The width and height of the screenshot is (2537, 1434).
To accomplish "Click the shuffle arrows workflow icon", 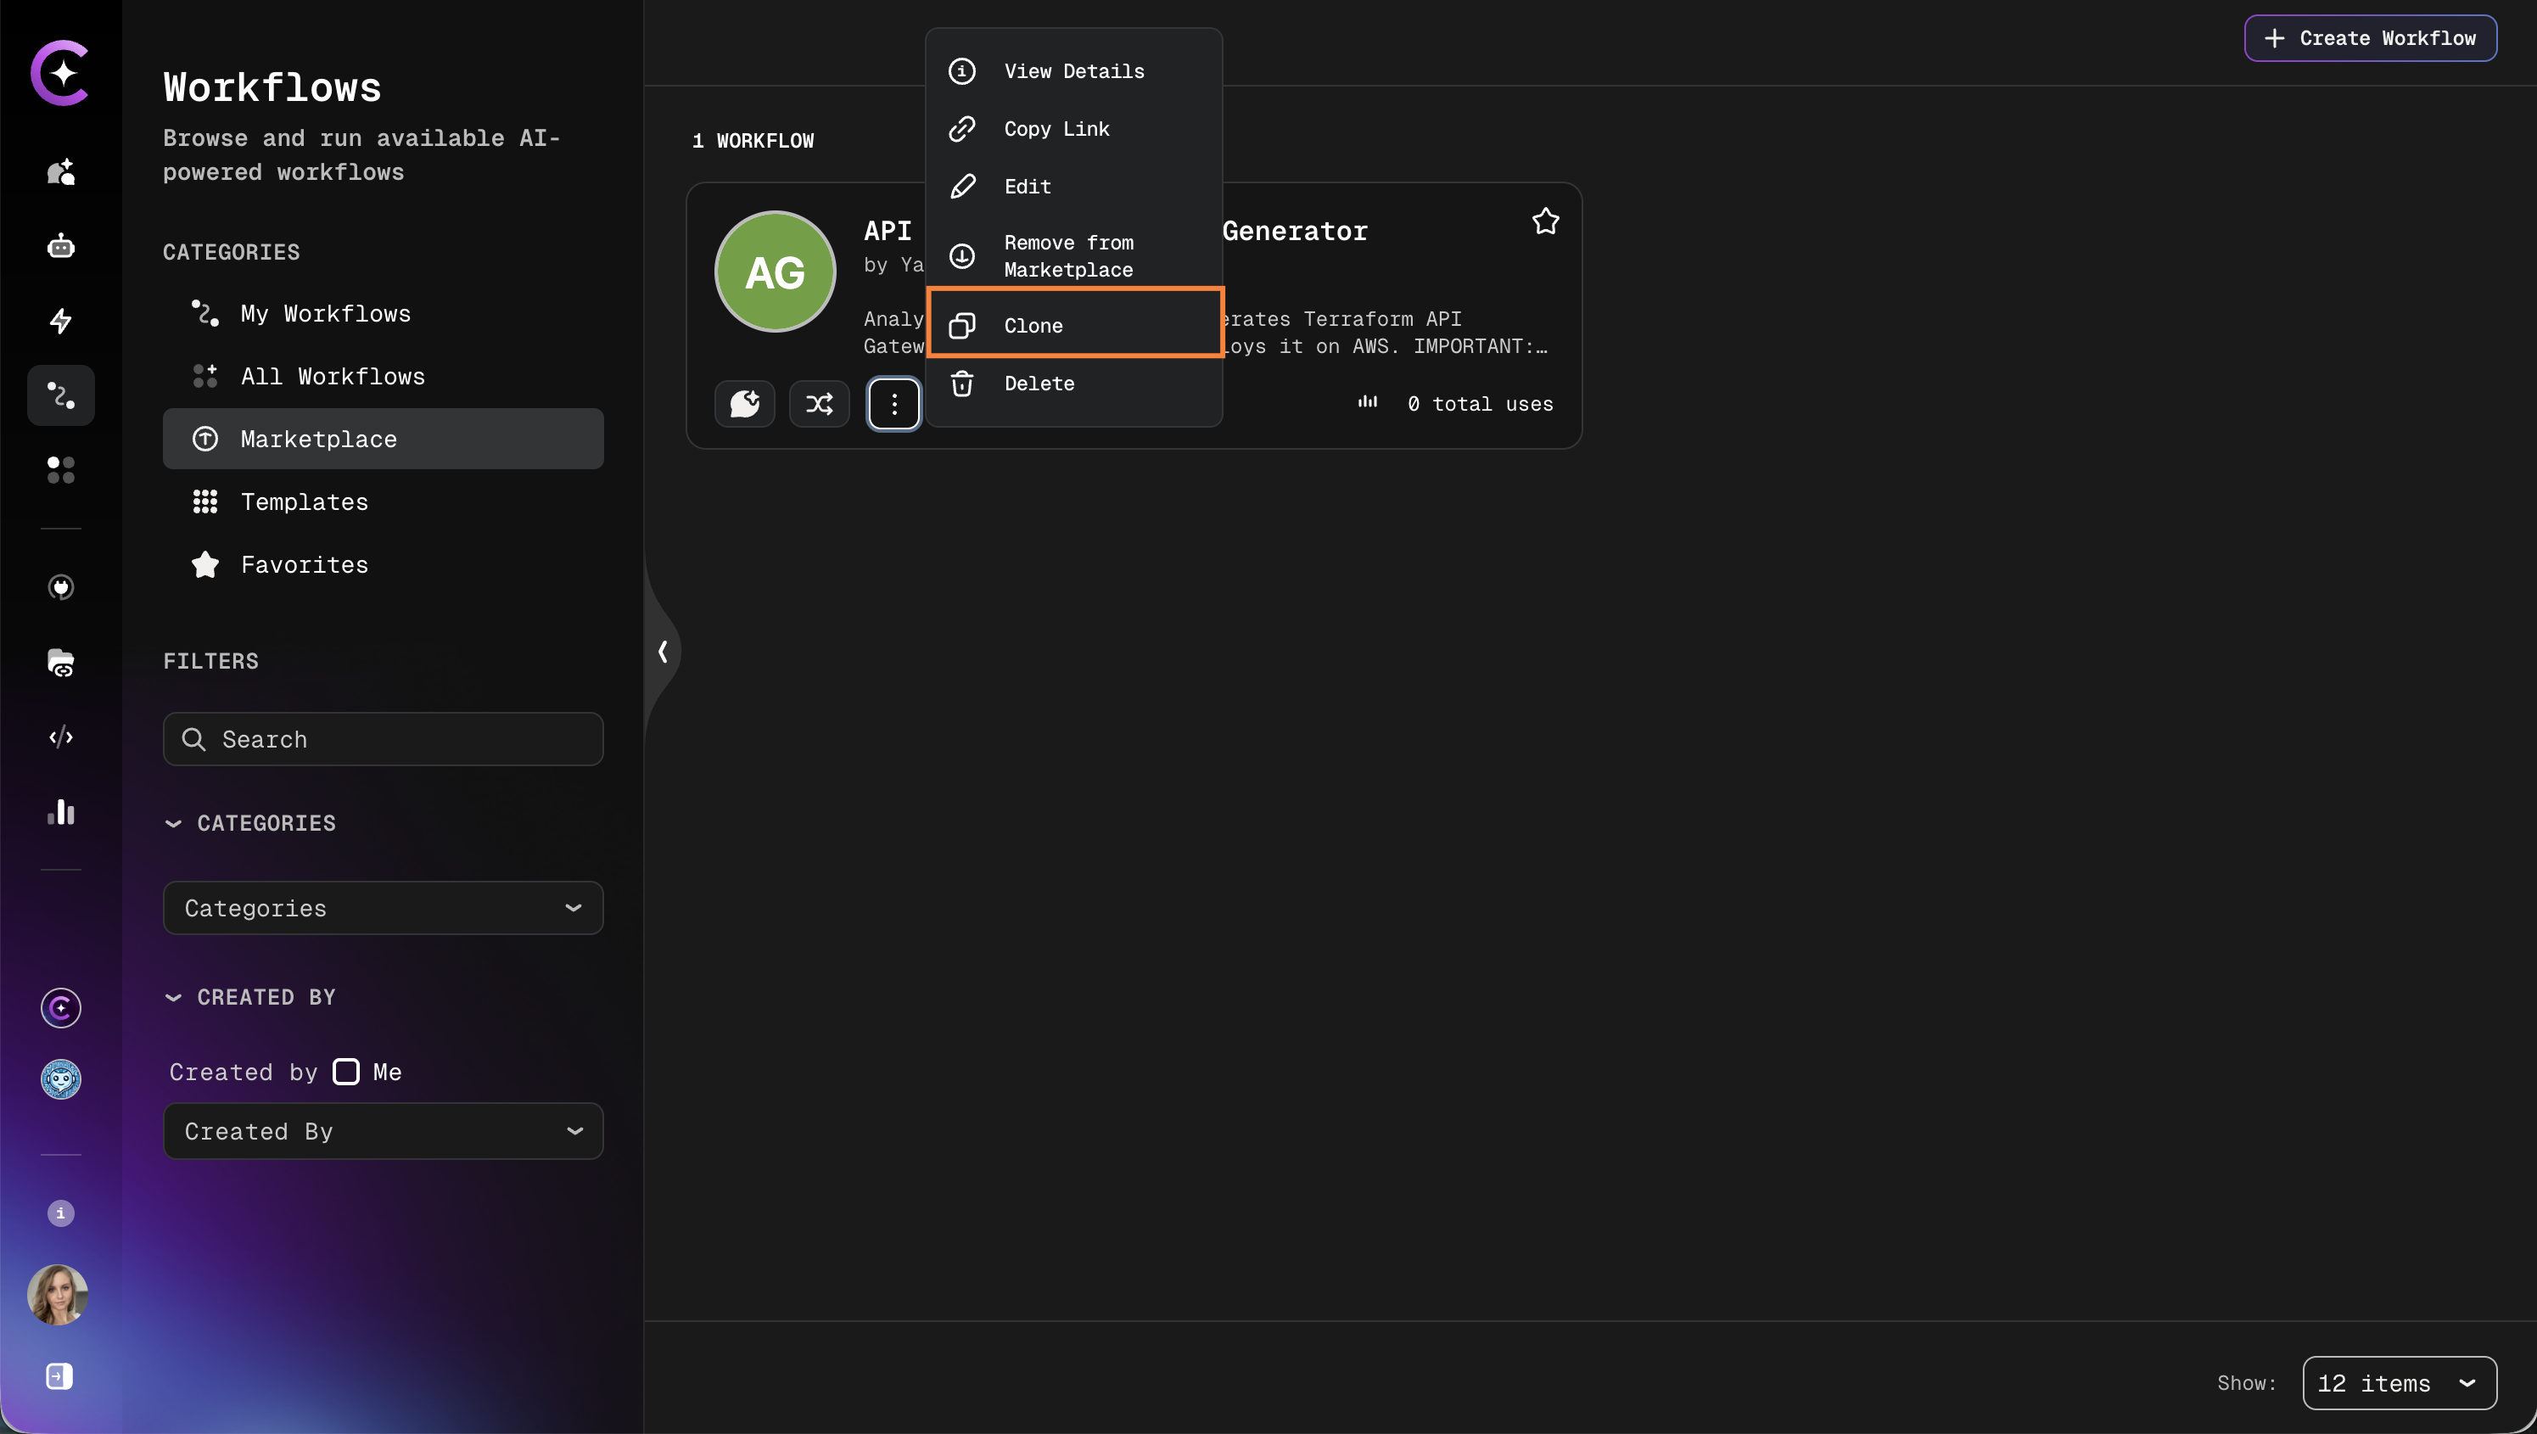I will 820,404.
